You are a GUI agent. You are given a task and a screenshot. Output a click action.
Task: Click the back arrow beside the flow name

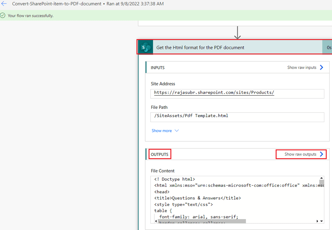pos(4,4)
